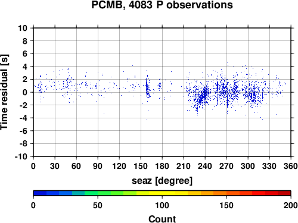
Task: Click the plot title PCMB observations
Action: pyautogui.click(x=162, y=5)
